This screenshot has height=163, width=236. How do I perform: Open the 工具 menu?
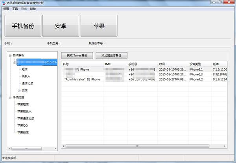[x=15, y=9]
